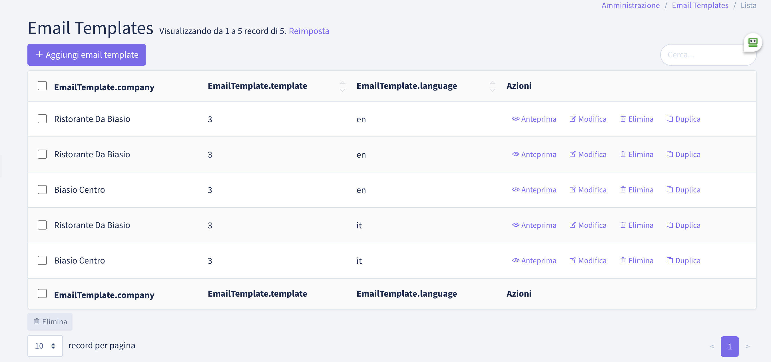
Task: Click Duplica for Biasio Centro it row
Action: (x=683, y=261)
